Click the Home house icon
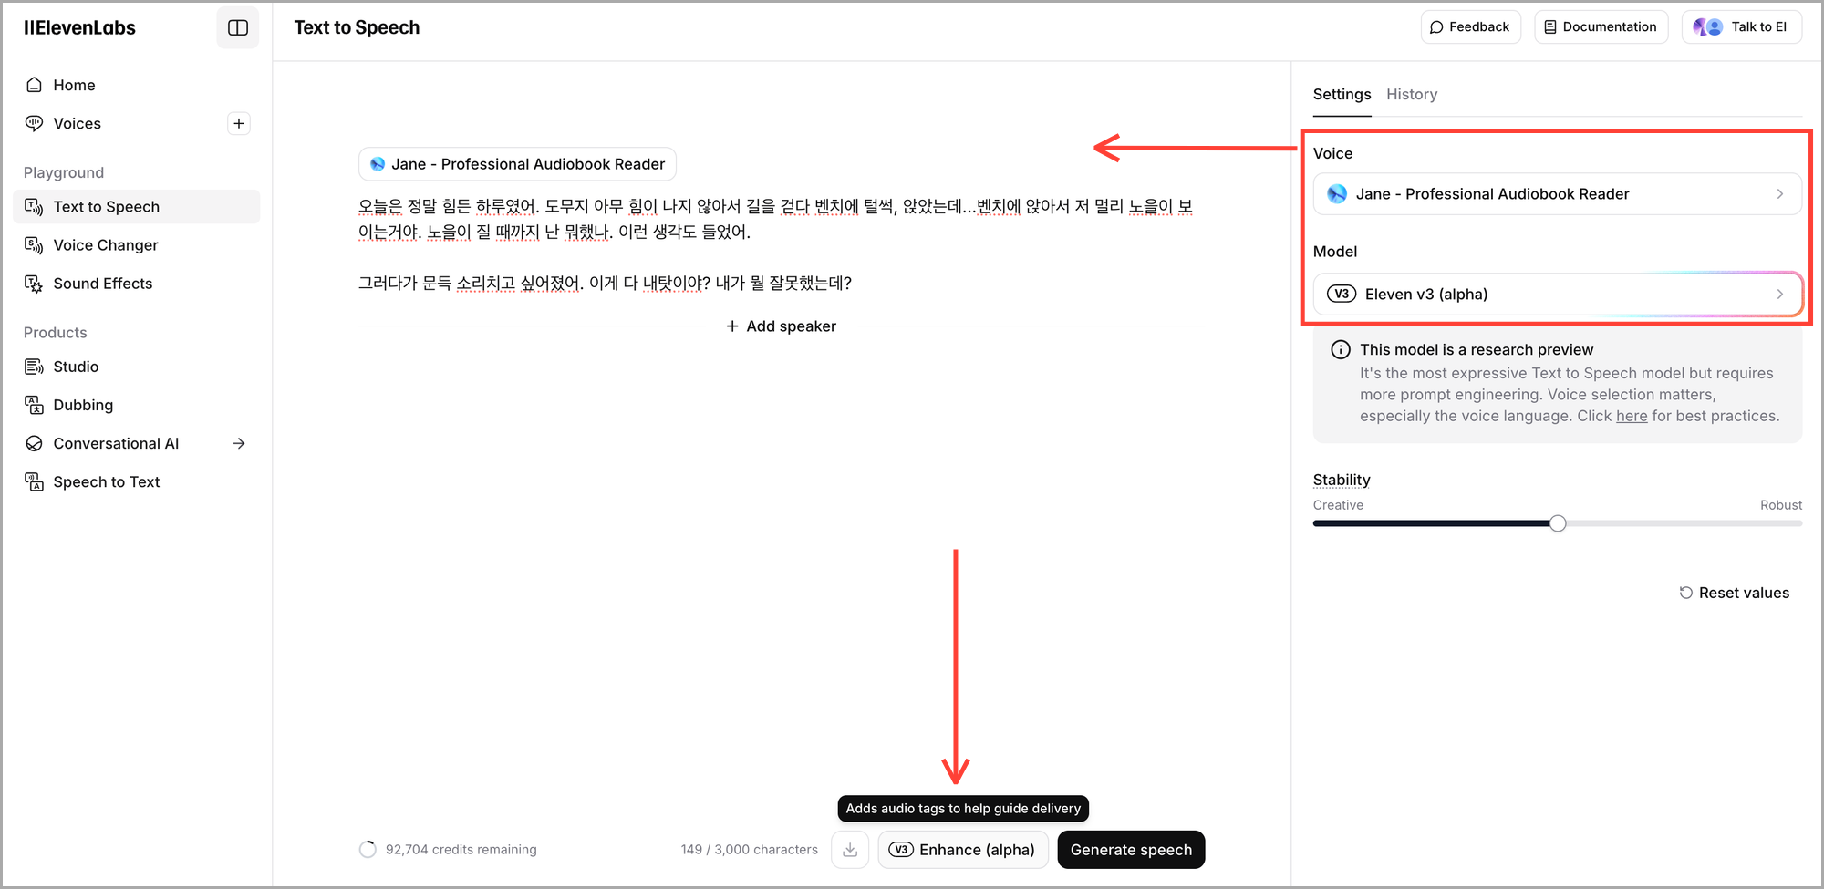Screen dimensions: 1824x889 pyautogui.click(x=35, y=85)
